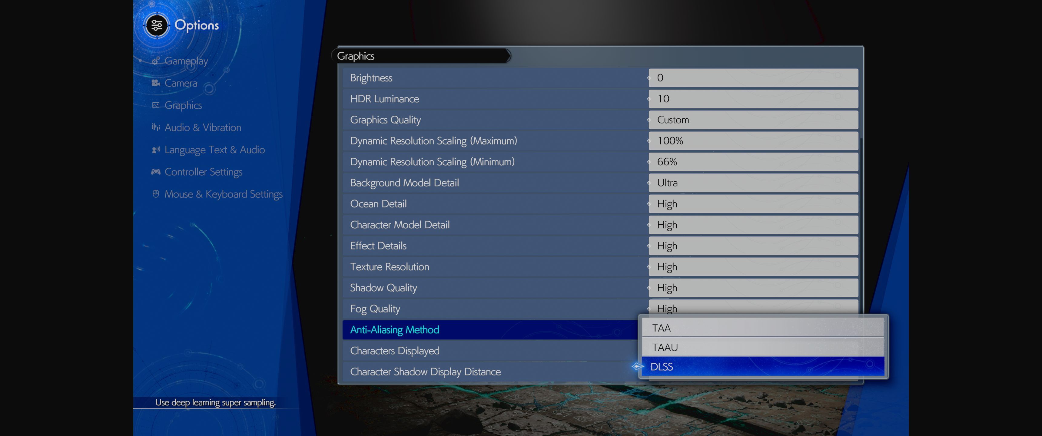Click the Graphics picture icon

point(156,105)
